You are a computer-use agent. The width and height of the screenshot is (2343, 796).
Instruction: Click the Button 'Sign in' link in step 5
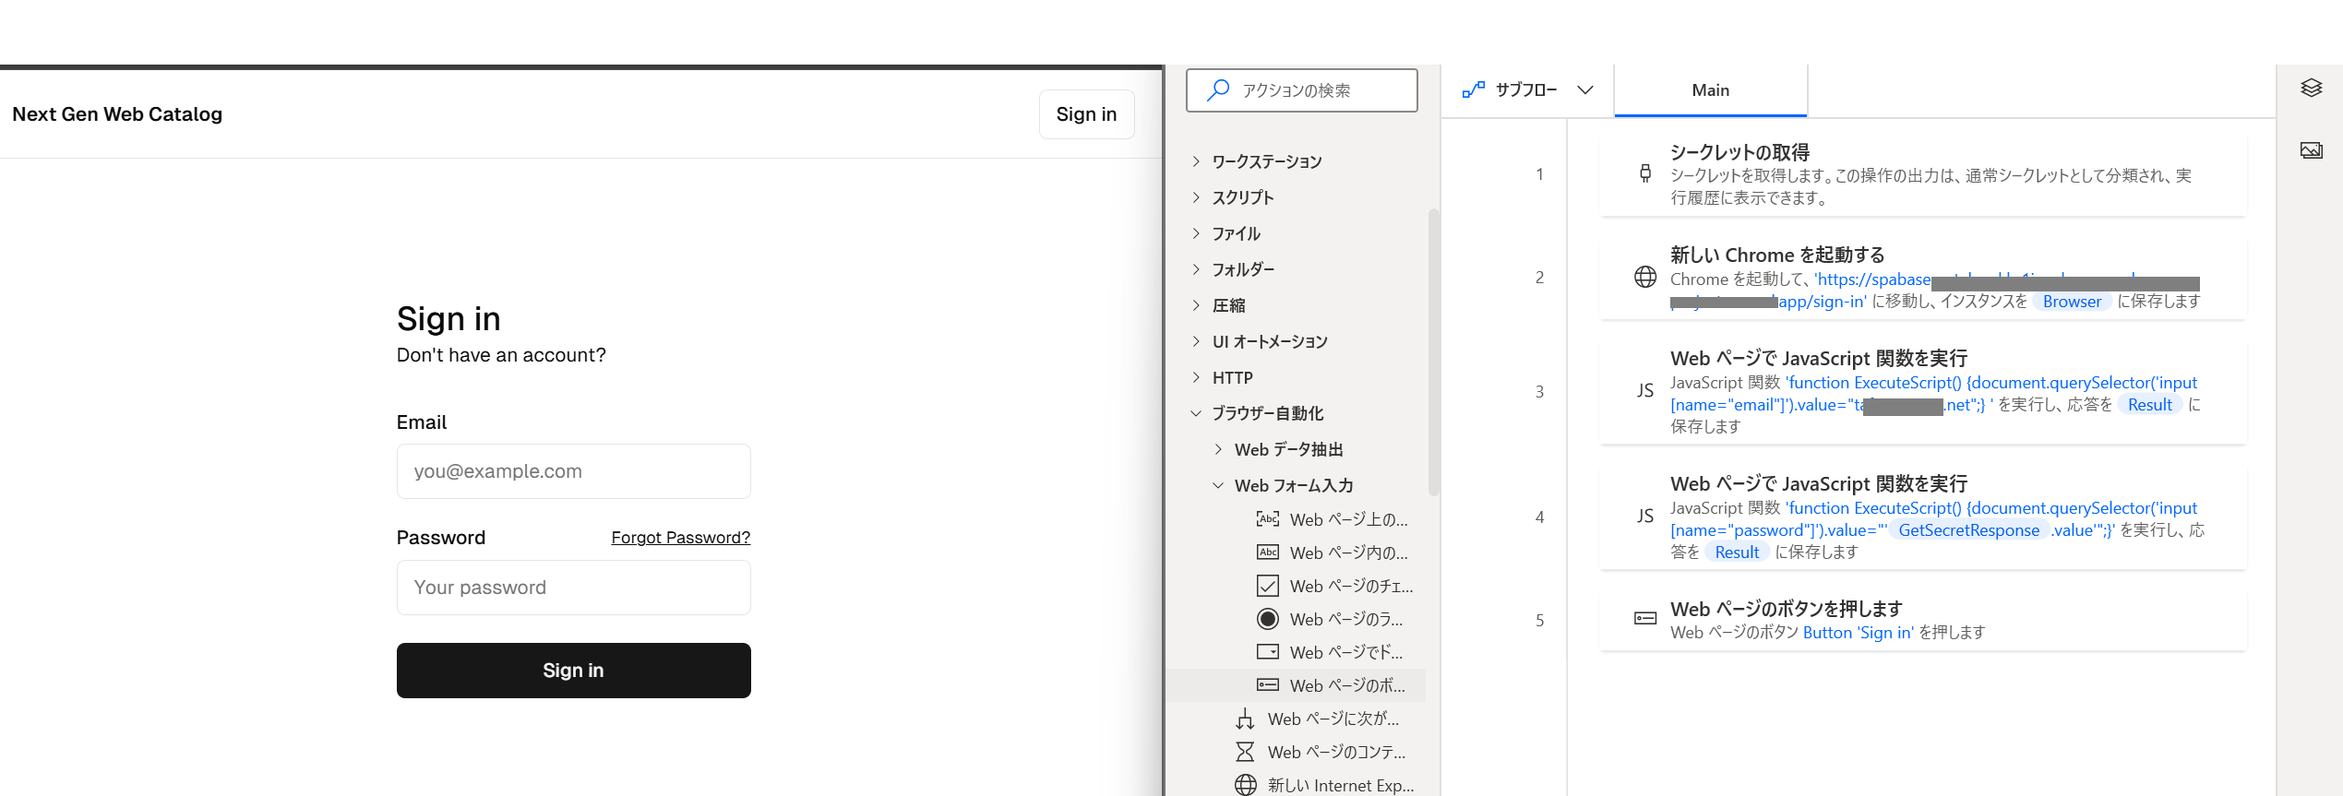point(1859,633)
